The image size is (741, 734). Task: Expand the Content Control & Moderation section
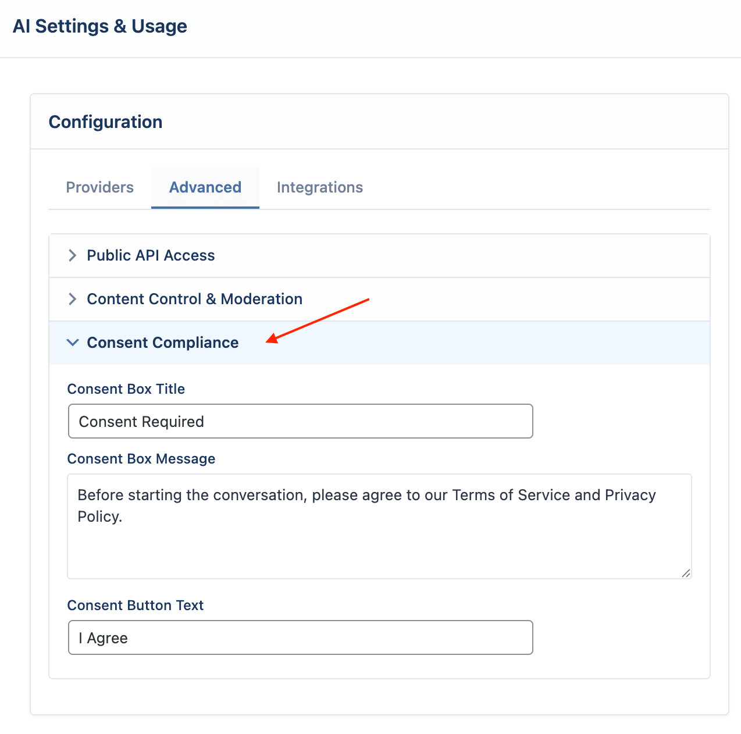coord(380,300)
